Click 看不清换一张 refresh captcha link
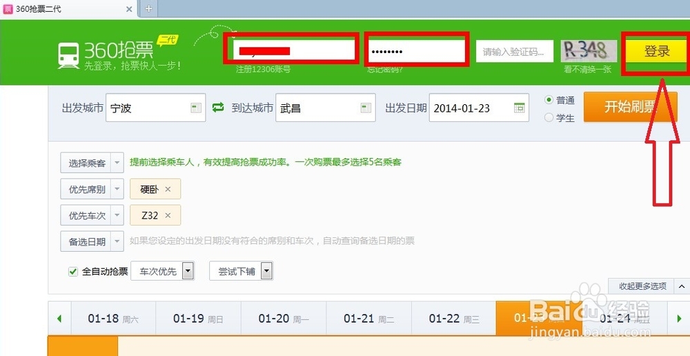 click(x=588, y=70)
